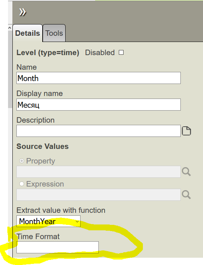The image size is (203, 265).
Task: Click the Source Values heading
Action: [43, 146]
